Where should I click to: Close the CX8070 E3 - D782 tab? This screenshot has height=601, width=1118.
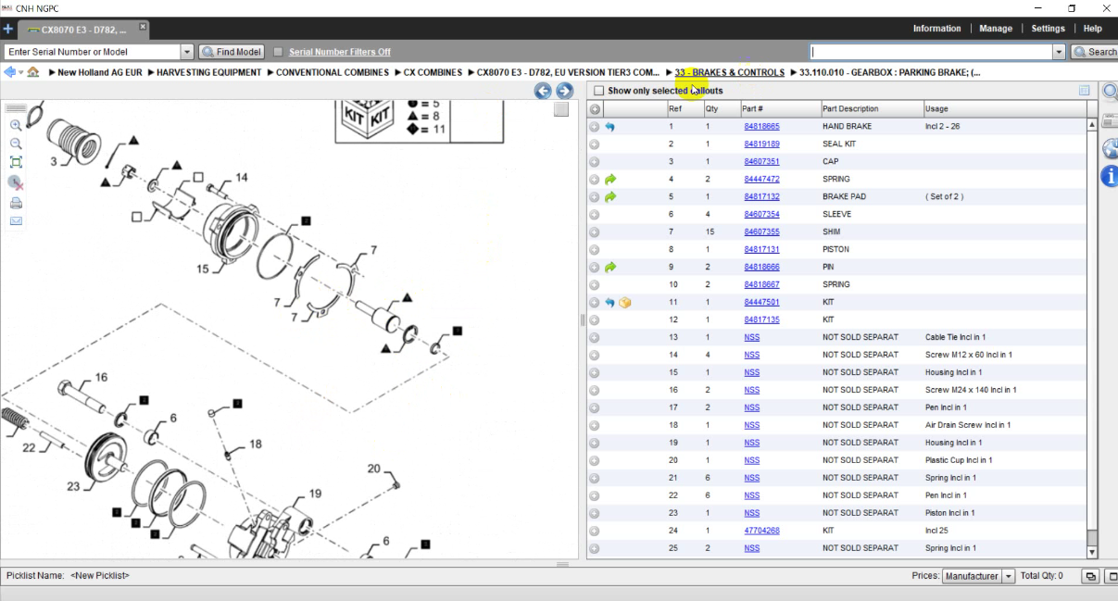coord(144,27)
